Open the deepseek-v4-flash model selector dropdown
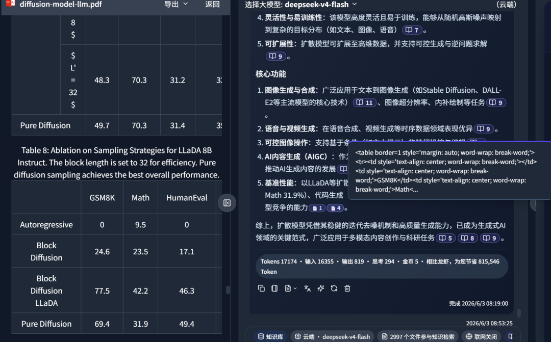551x342 pixels. 321,4
